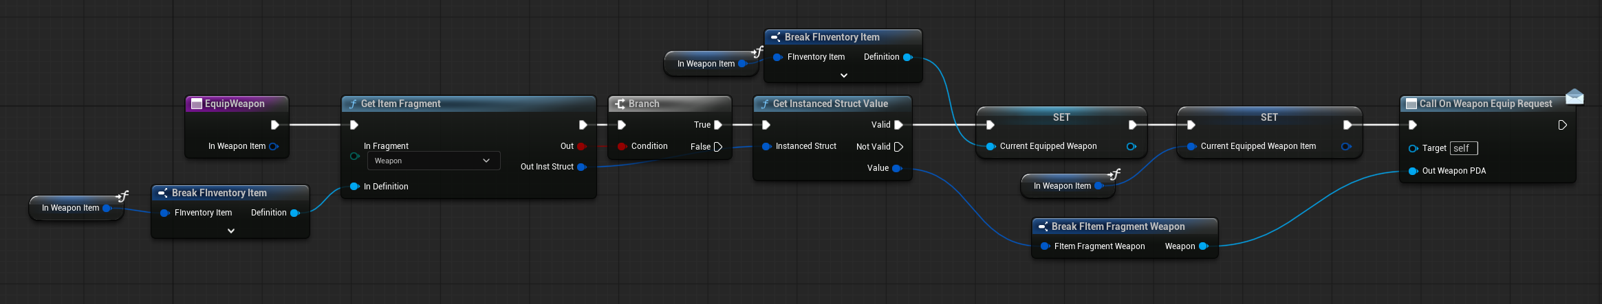
Task: Expand the bottom-left Break FInventory Item node chevron
Action: click(231, 231)
